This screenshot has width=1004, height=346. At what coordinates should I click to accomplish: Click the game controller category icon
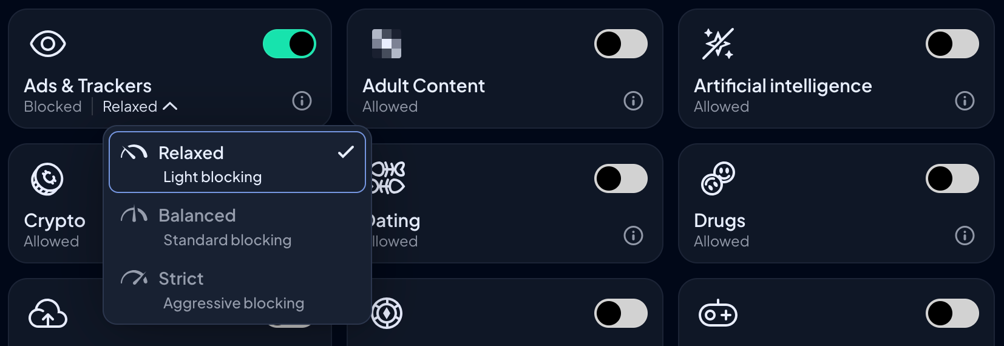point(718,314)
